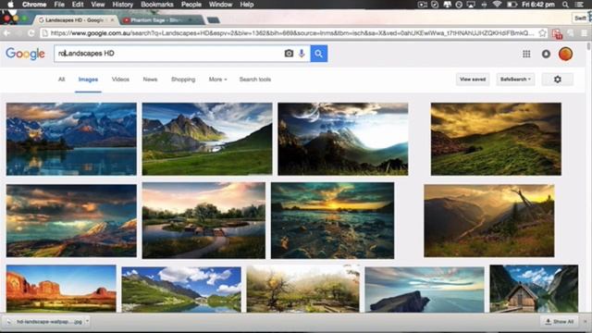The width and height of the screenshot is (592, 333).
Task: Click the View saved button
Action: point(473,80)
